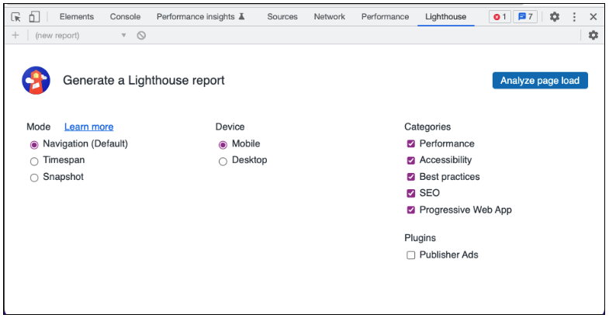Click Analyze page load button
609x318 pixels.
pyautogui.click(x=540, y=81)
